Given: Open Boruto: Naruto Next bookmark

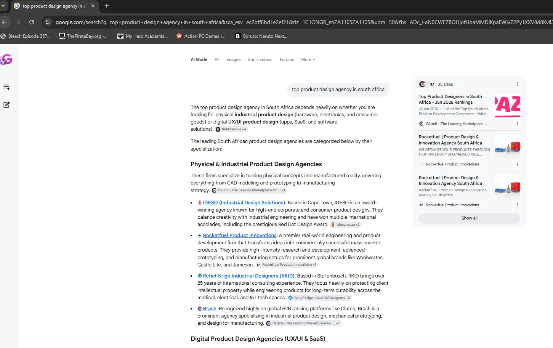Looking at the screenshot, I should pyautogui.click(x=261, y=36).
